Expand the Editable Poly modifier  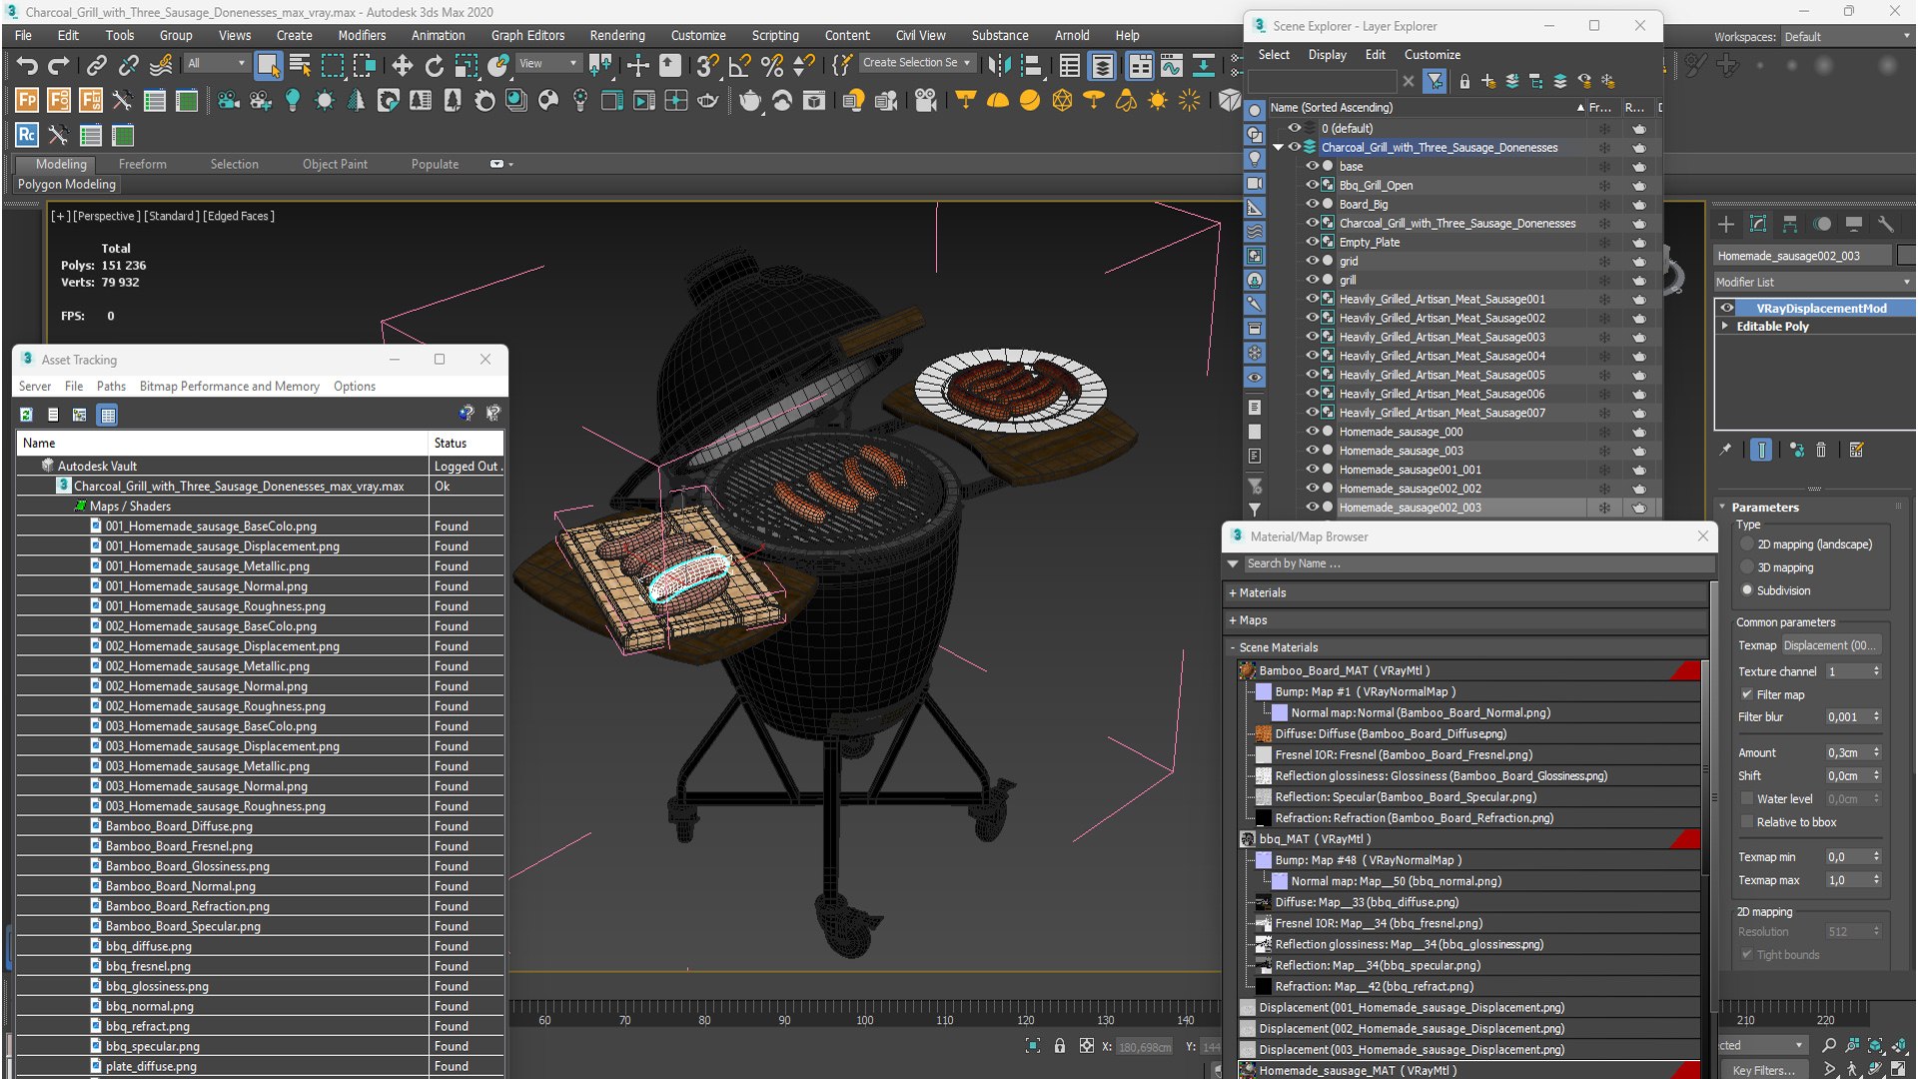1725,326
